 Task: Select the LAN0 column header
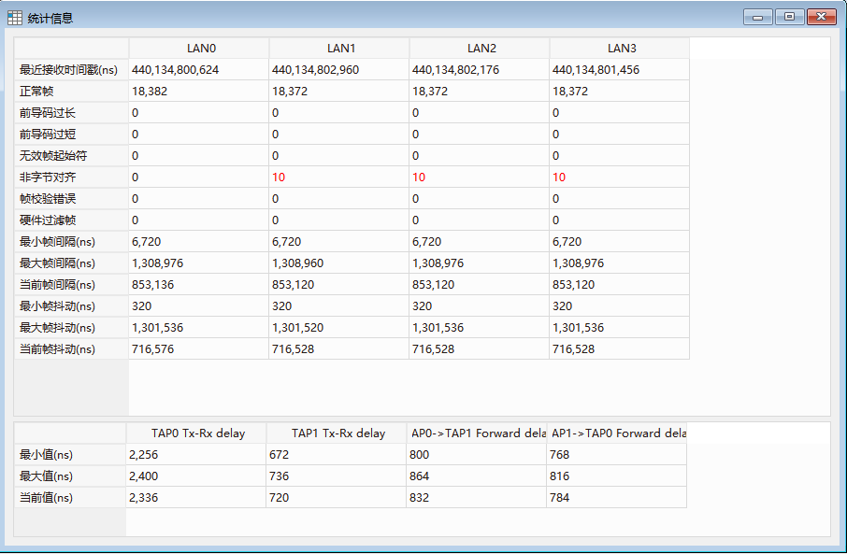[199, 48]
